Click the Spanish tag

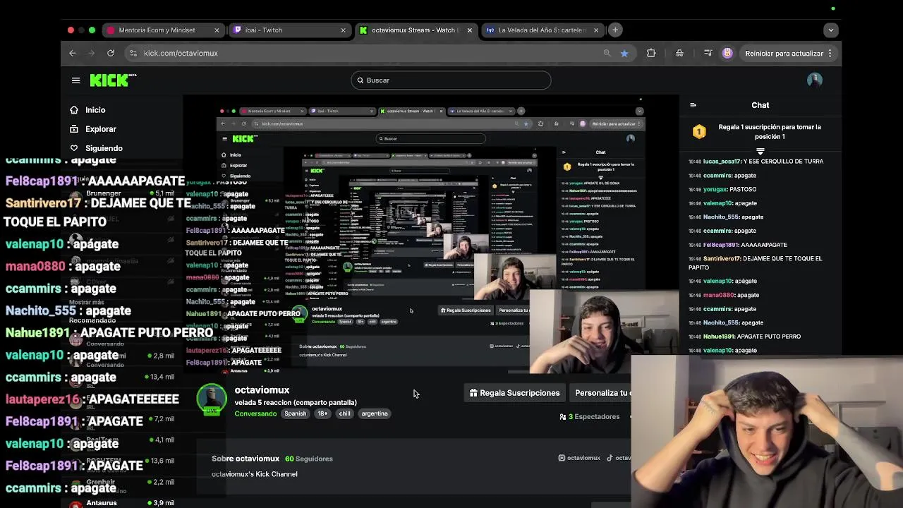(x=296, y=414)
